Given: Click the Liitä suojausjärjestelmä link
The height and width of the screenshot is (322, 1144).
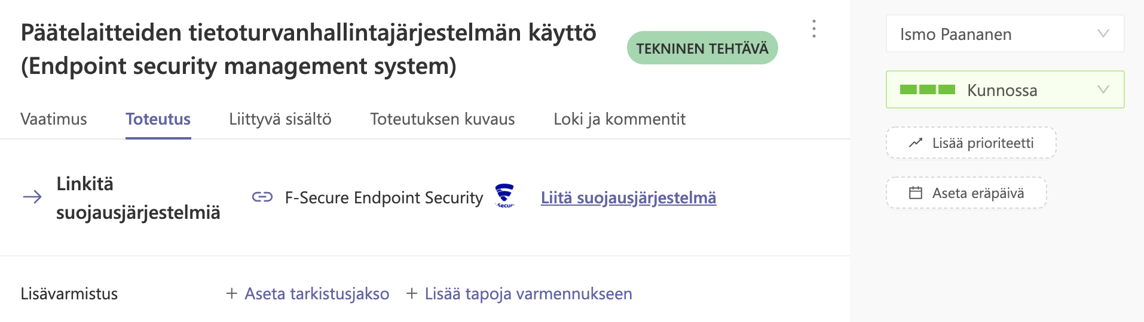Looking at the screenshot, I should (628, 197).
